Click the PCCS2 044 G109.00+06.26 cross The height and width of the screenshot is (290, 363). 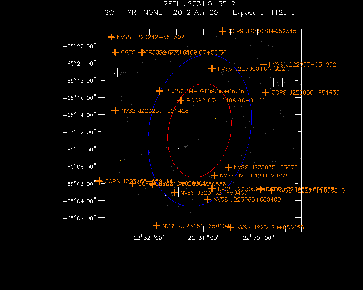point(159,91)
